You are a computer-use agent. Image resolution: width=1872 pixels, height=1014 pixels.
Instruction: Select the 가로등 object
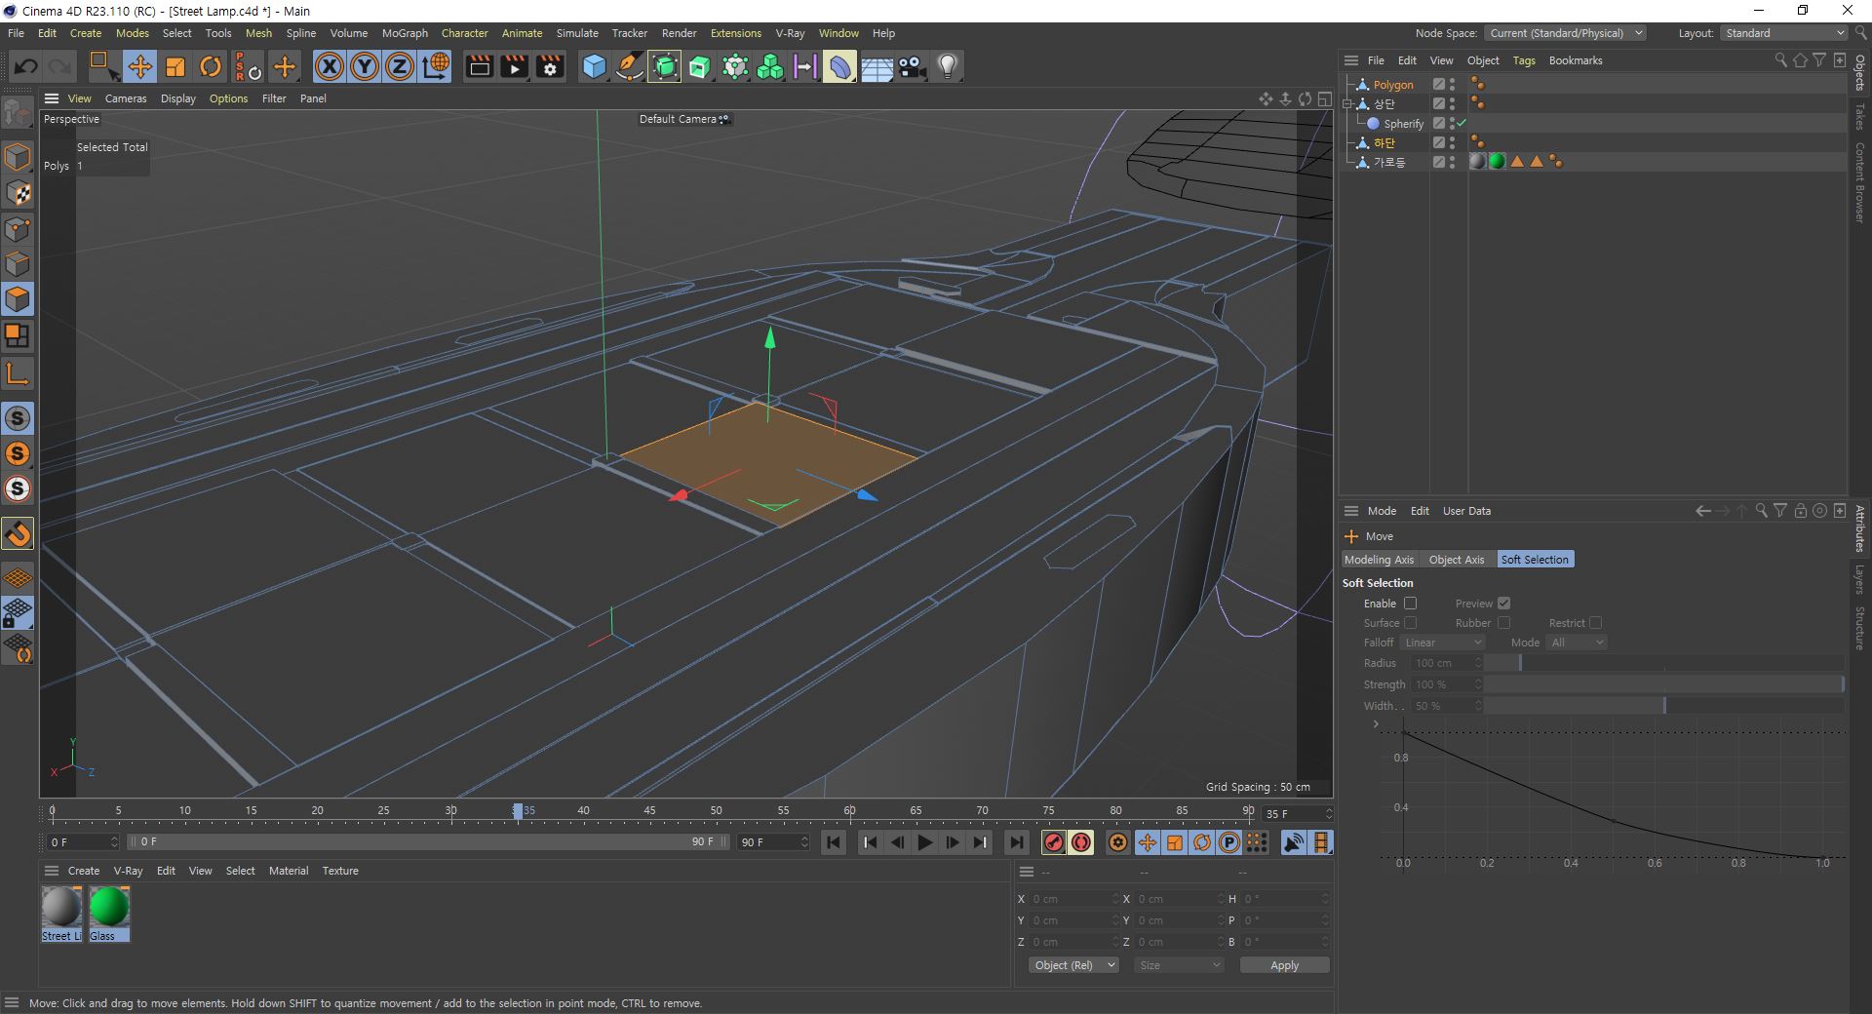[x=1389, y=163]
